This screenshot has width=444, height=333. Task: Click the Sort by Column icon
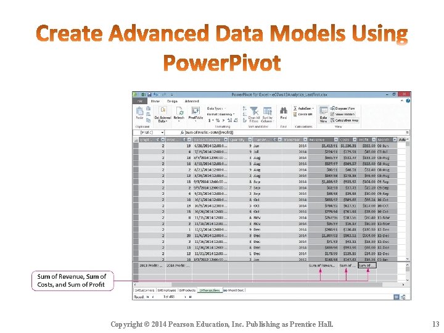(267, 111)
